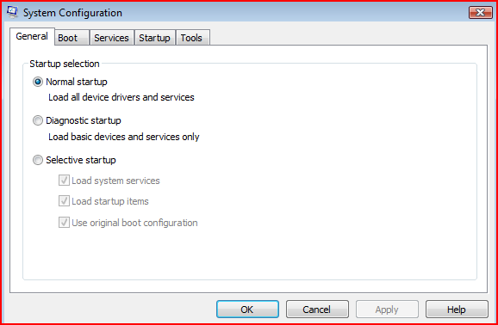Click the System Configuration title text
498x325 pixels.
72,13
